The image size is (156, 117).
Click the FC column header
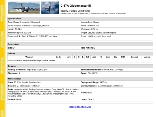(101, 57)
